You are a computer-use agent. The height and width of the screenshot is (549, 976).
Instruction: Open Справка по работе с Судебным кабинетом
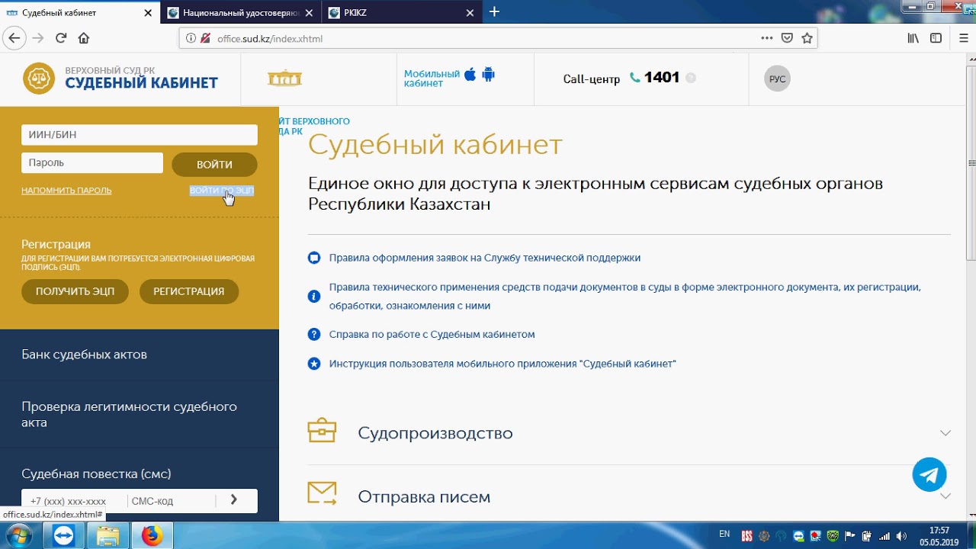pyautogui.click(x=432, y=334)
